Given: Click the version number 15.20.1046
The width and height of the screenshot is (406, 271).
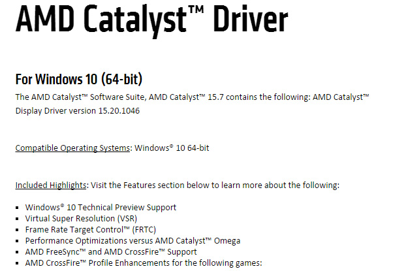Looking at the screenshot, I should (x=119, y=110).
